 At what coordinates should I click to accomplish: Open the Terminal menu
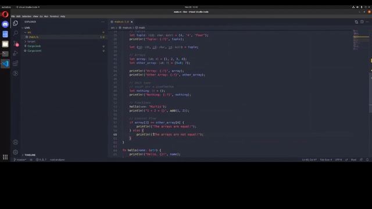[x=54, y=16]
